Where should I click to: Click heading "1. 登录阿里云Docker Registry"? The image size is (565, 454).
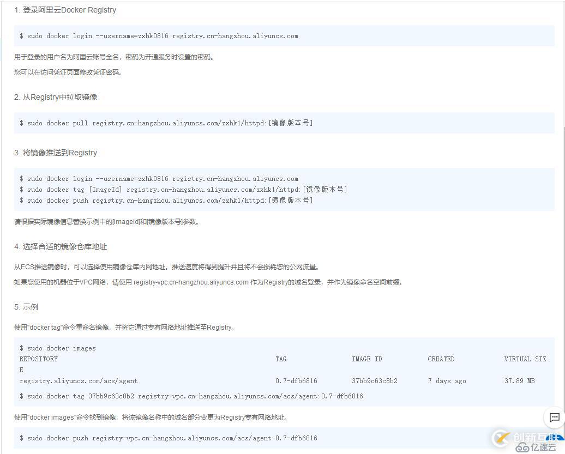point(65,10)
